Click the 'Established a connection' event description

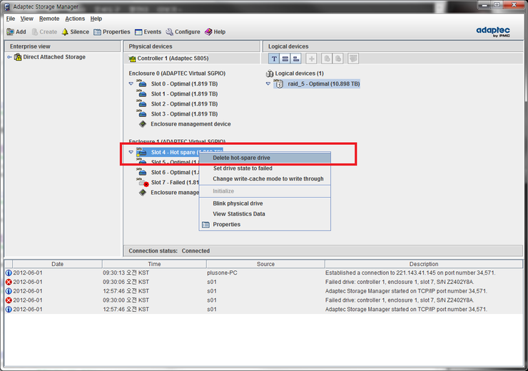point(410,273)
